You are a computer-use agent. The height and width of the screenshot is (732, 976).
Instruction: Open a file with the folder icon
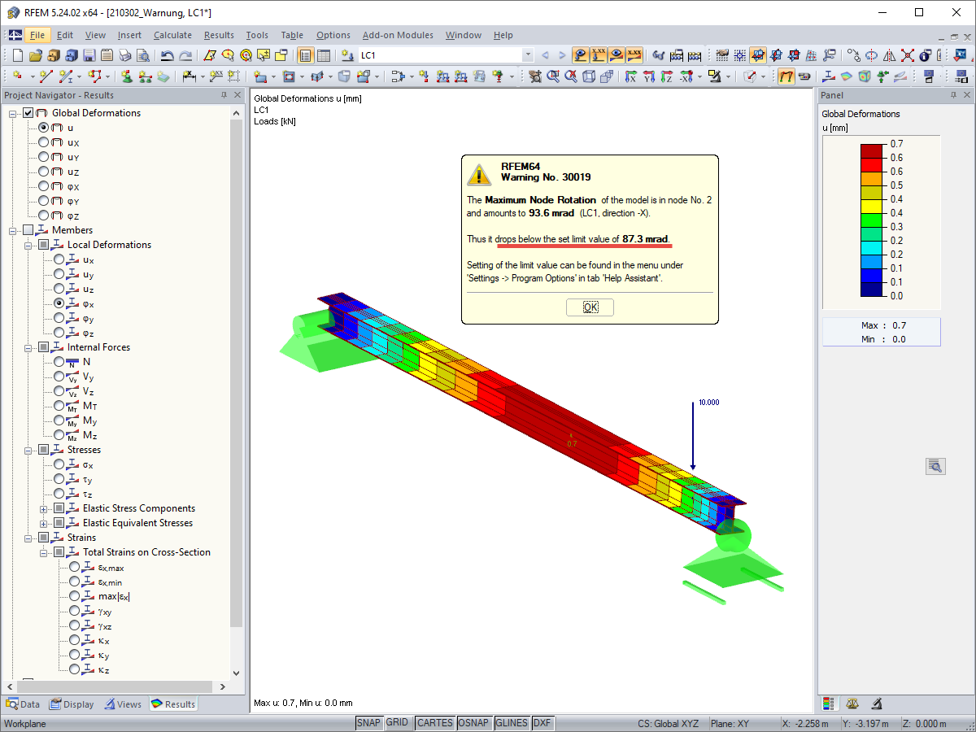pyautogui.click(x=35, y=55)
